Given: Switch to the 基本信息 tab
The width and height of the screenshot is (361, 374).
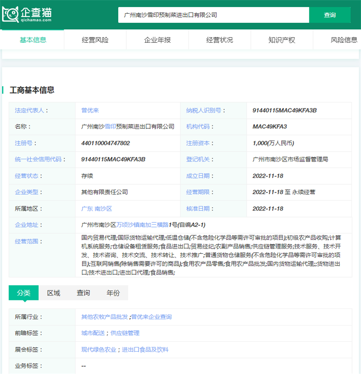Looking at the screenshot, I should [33, 40].
